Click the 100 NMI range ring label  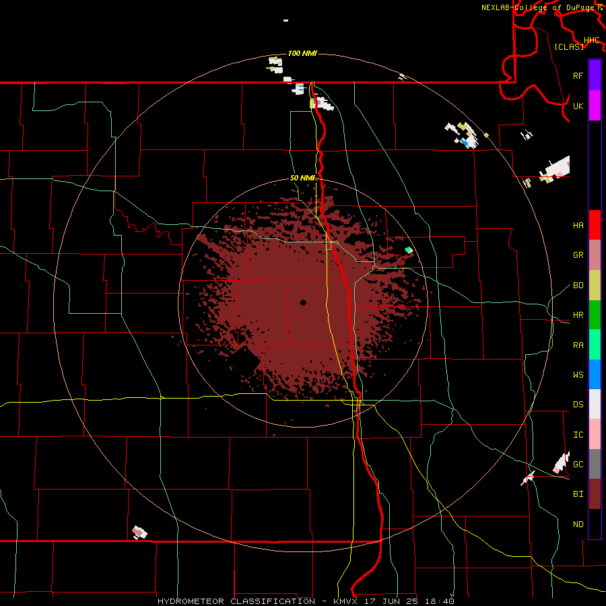tap(302, 53)
